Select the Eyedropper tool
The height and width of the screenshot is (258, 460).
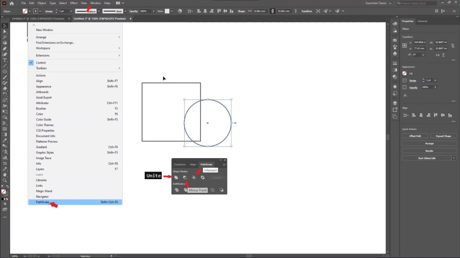pyautogui.click(x=4, y=140)
